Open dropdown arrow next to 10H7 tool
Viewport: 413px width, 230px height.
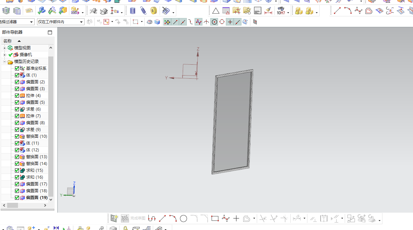[x=288, y=13]
